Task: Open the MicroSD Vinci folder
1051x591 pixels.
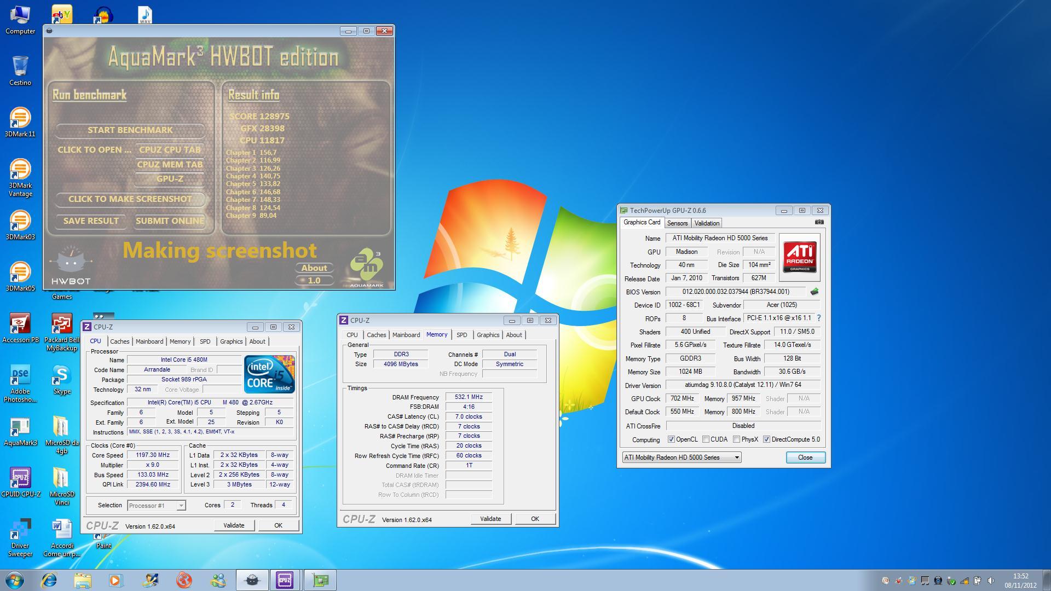Action: tap(62, 486)
